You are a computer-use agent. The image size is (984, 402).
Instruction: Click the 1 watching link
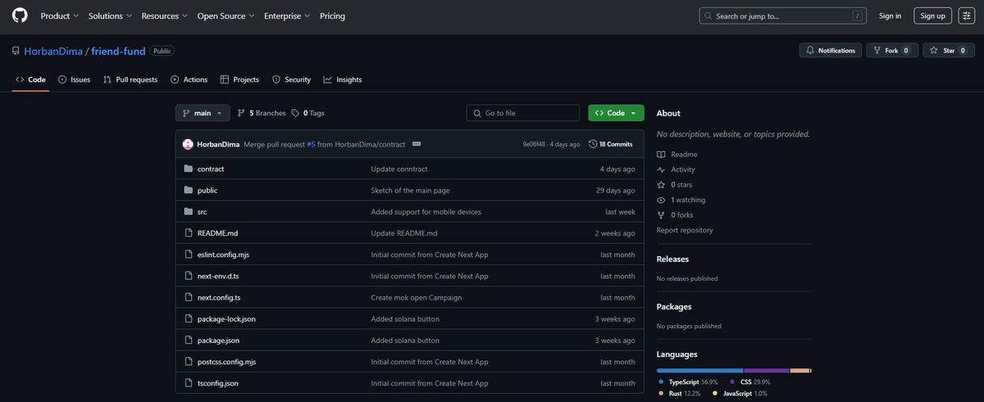point(681,200)
